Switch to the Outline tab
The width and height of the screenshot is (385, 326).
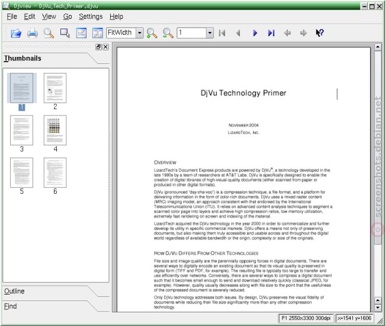tap(14, 291)
